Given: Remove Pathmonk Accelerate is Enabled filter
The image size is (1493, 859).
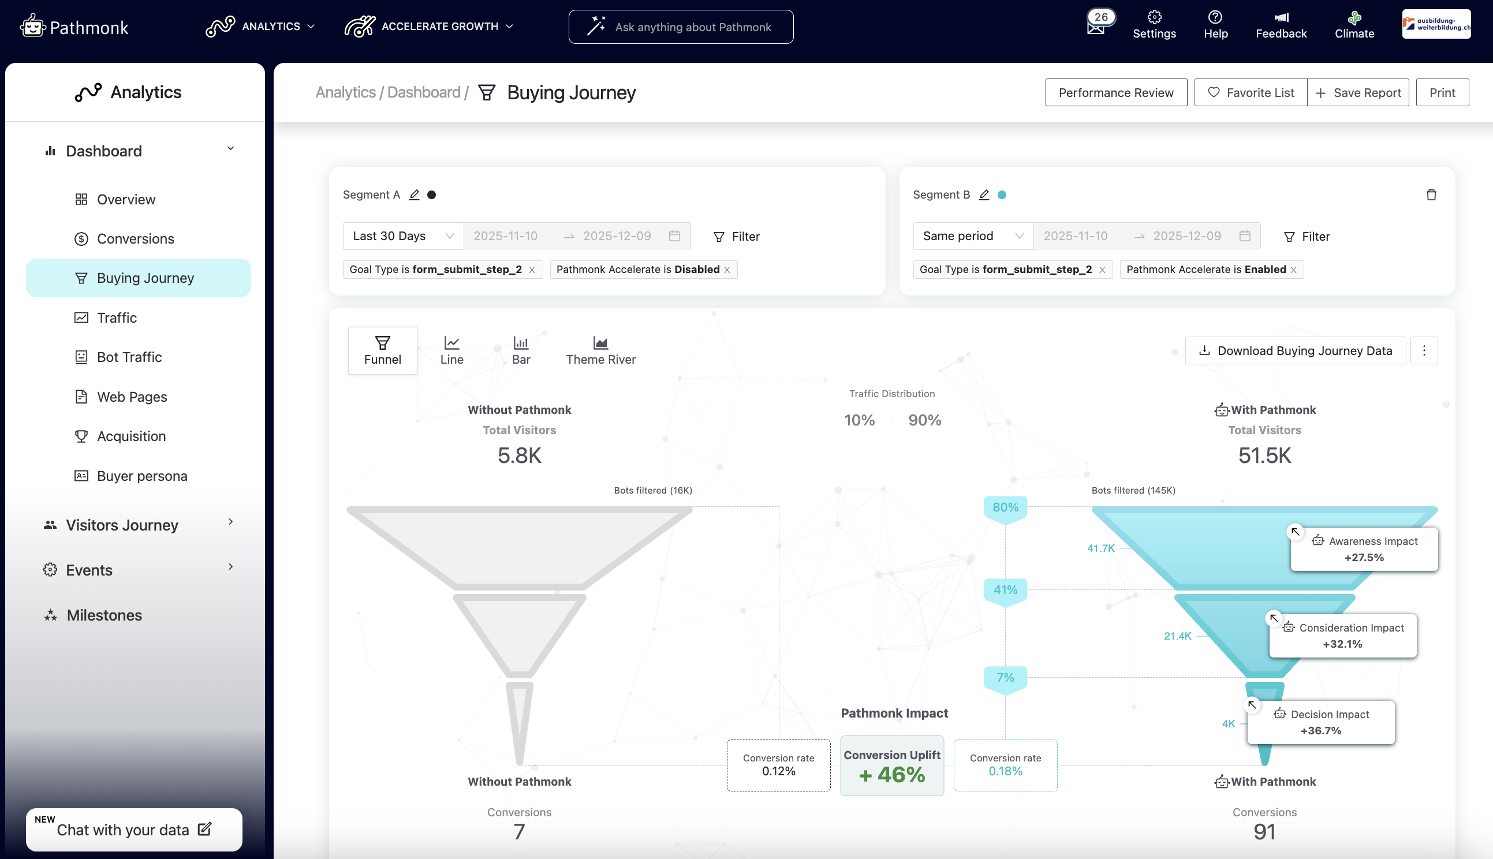Looking at the screenshot, I should point(1294,270).
